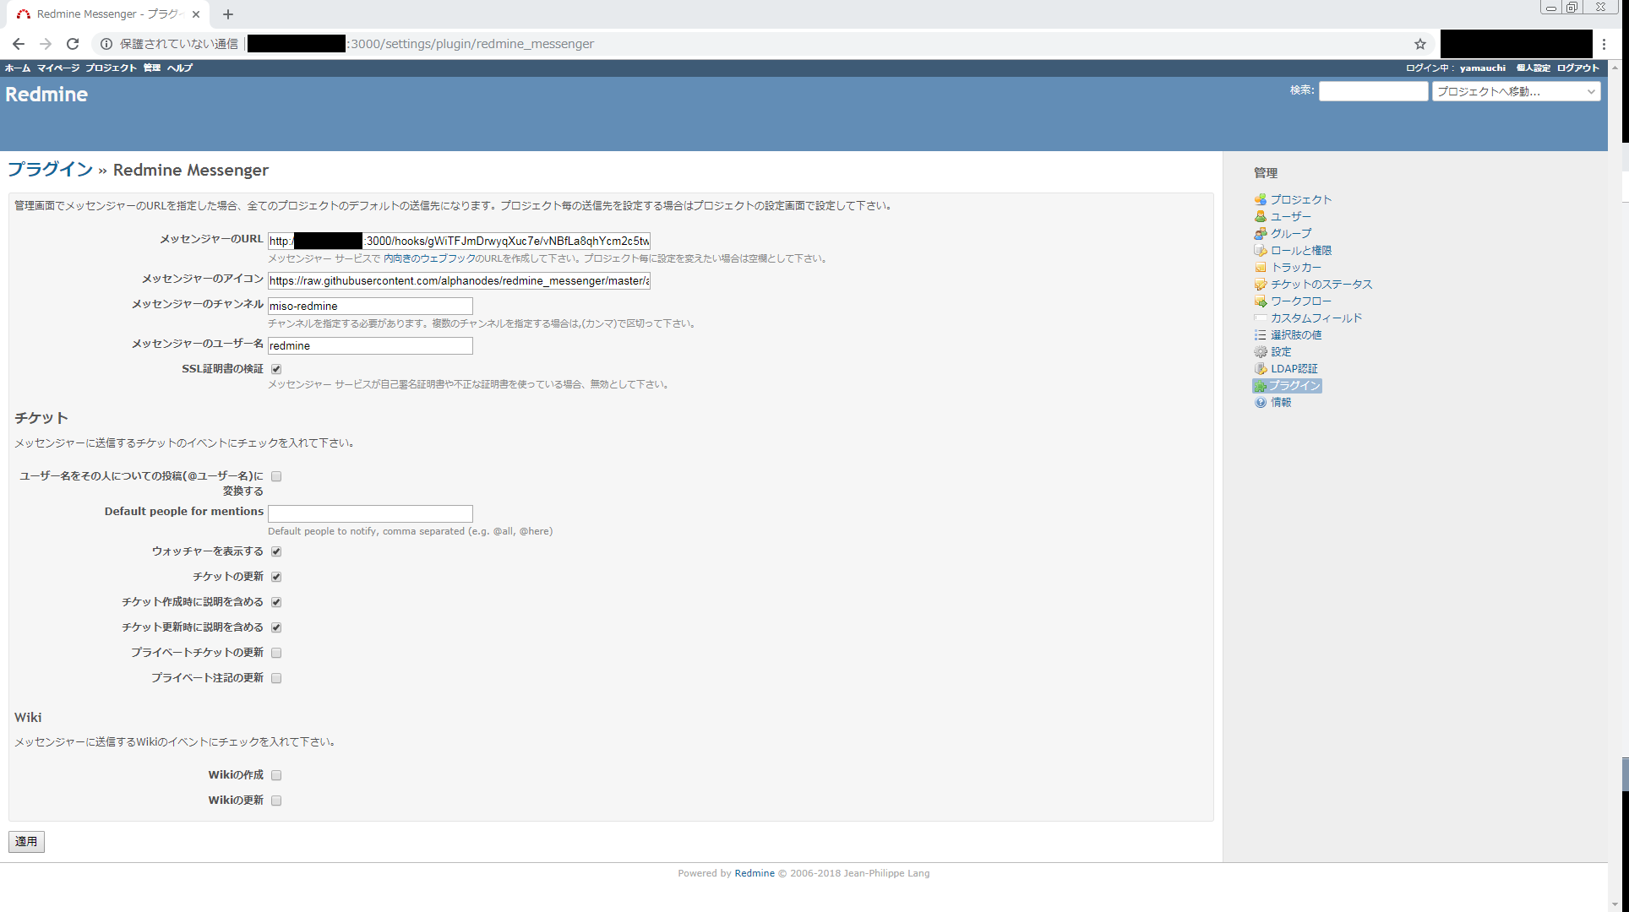Click the Projects icon in admin sidebar

tap(1260, 200)
